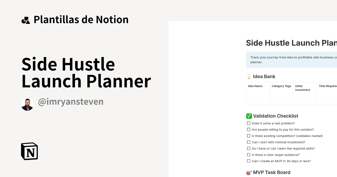This screenshot has width=337, height=177.
Task: Click the @imryansteven profile avatar photo
Action: (x=27, y=104)
